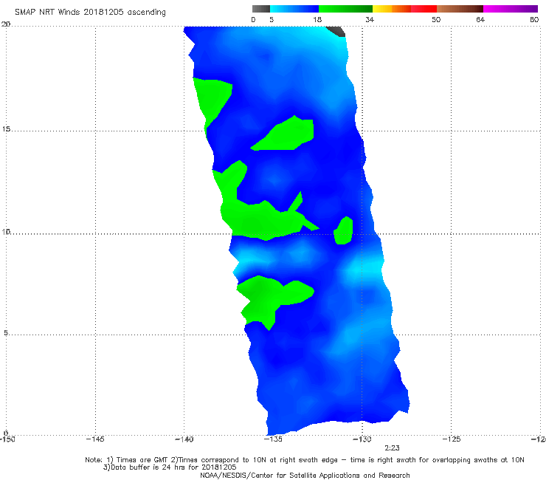Click the '15' latitude axis label
The width and height of the screenshot is (546, 480).
coord(6,129)
